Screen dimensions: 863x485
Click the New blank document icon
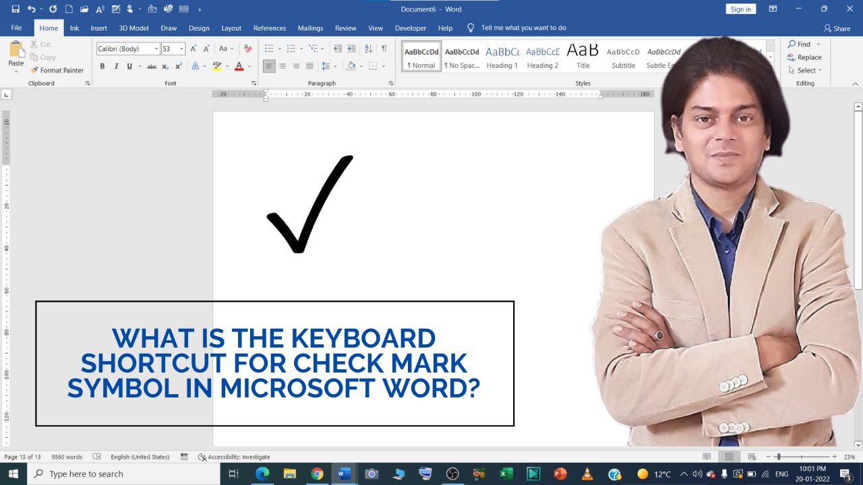point(69,9)
